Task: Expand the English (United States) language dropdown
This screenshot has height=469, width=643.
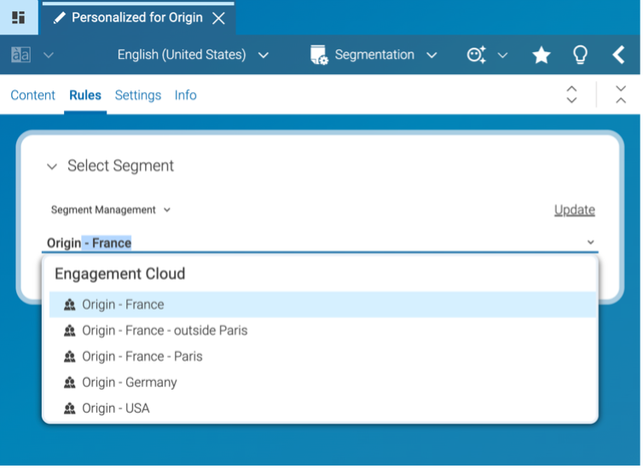Action: point(264,55)
